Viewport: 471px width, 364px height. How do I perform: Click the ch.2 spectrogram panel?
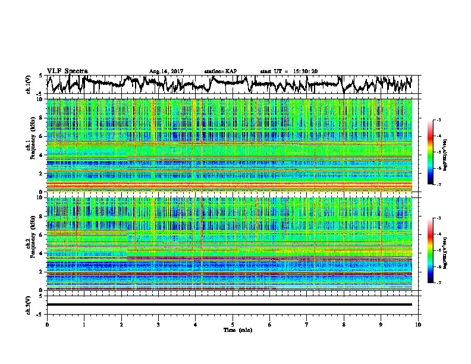click(229, 244)
